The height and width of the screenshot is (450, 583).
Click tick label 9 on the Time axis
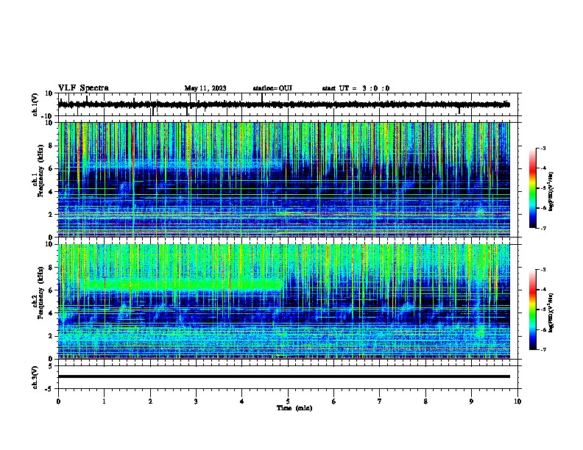pos(471,401)
